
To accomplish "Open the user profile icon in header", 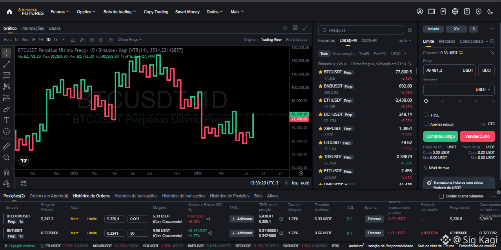I will (x=420, y=12).
